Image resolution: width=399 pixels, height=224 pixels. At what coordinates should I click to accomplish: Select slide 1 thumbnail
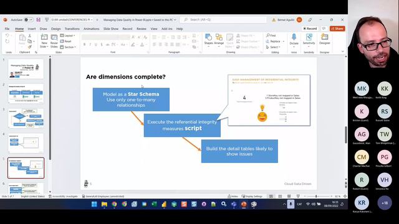tap(26, 69)
